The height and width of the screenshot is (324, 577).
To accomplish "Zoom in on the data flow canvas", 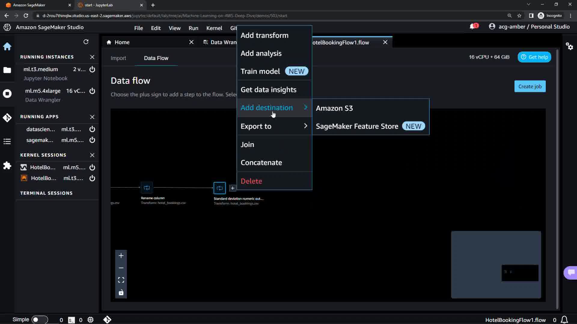I will [121, 256].
